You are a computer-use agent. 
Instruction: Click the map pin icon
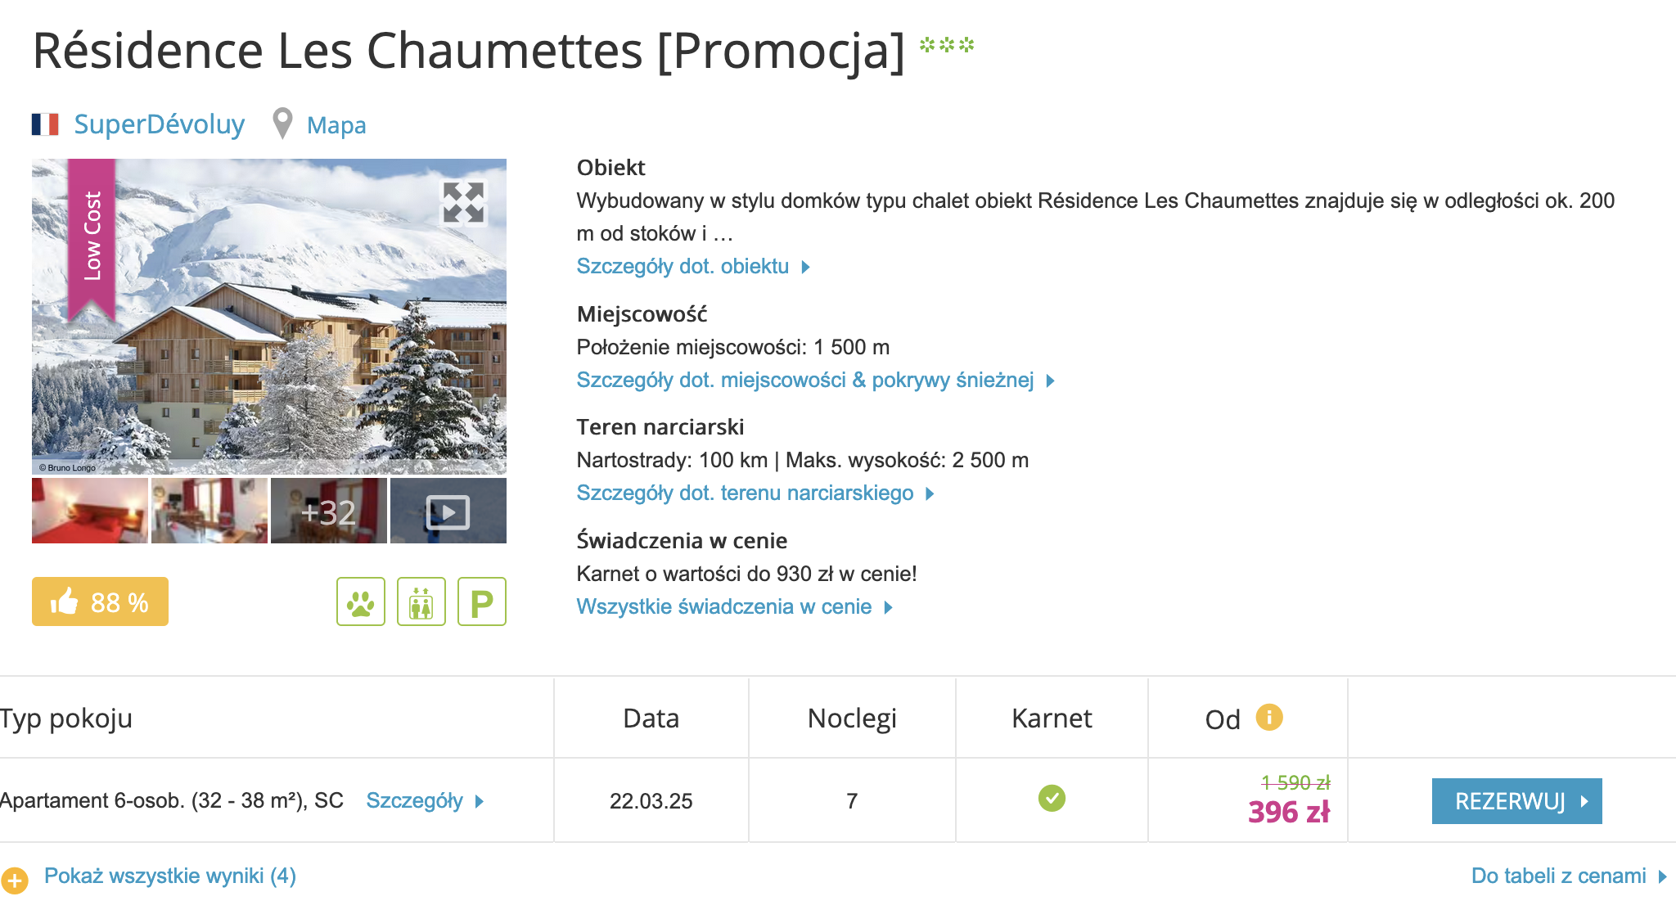(282, 124)
